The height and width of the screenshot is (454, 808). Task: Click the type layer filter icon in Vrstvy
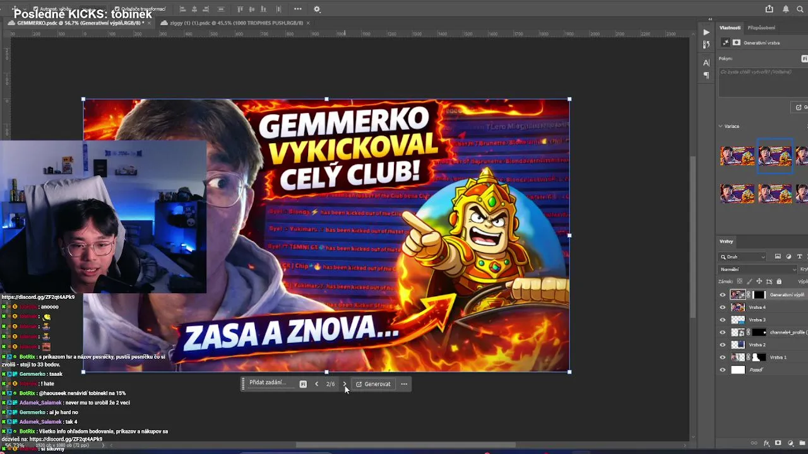pyautogui.click(x=800, y=257)
